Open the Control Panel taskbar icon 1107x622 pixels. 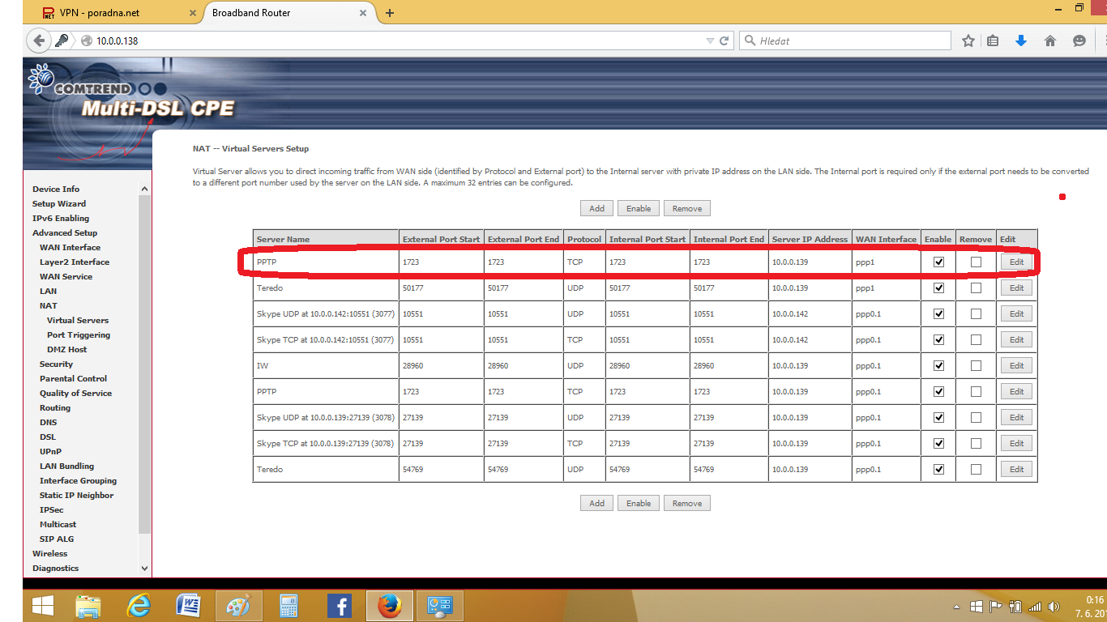440,606
